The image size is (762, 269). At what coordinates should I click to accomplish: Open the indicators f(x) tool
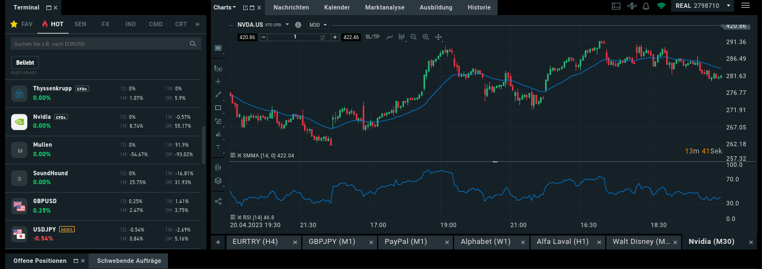coord(218,69)
